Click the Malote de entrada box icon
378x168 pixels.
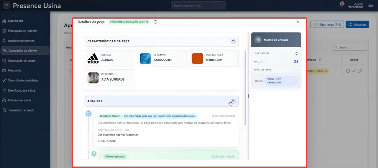coord(258,40)
